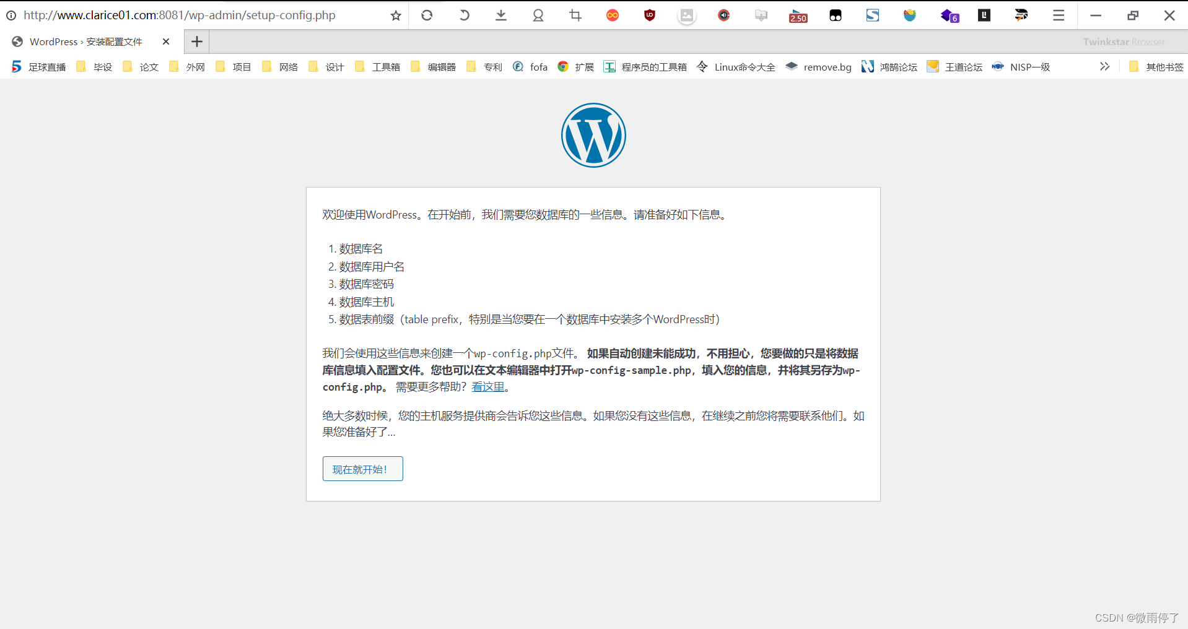This screenshot has height=629, width=1188.
Task: Restore down the browser window
Action: click(1133, 15)
